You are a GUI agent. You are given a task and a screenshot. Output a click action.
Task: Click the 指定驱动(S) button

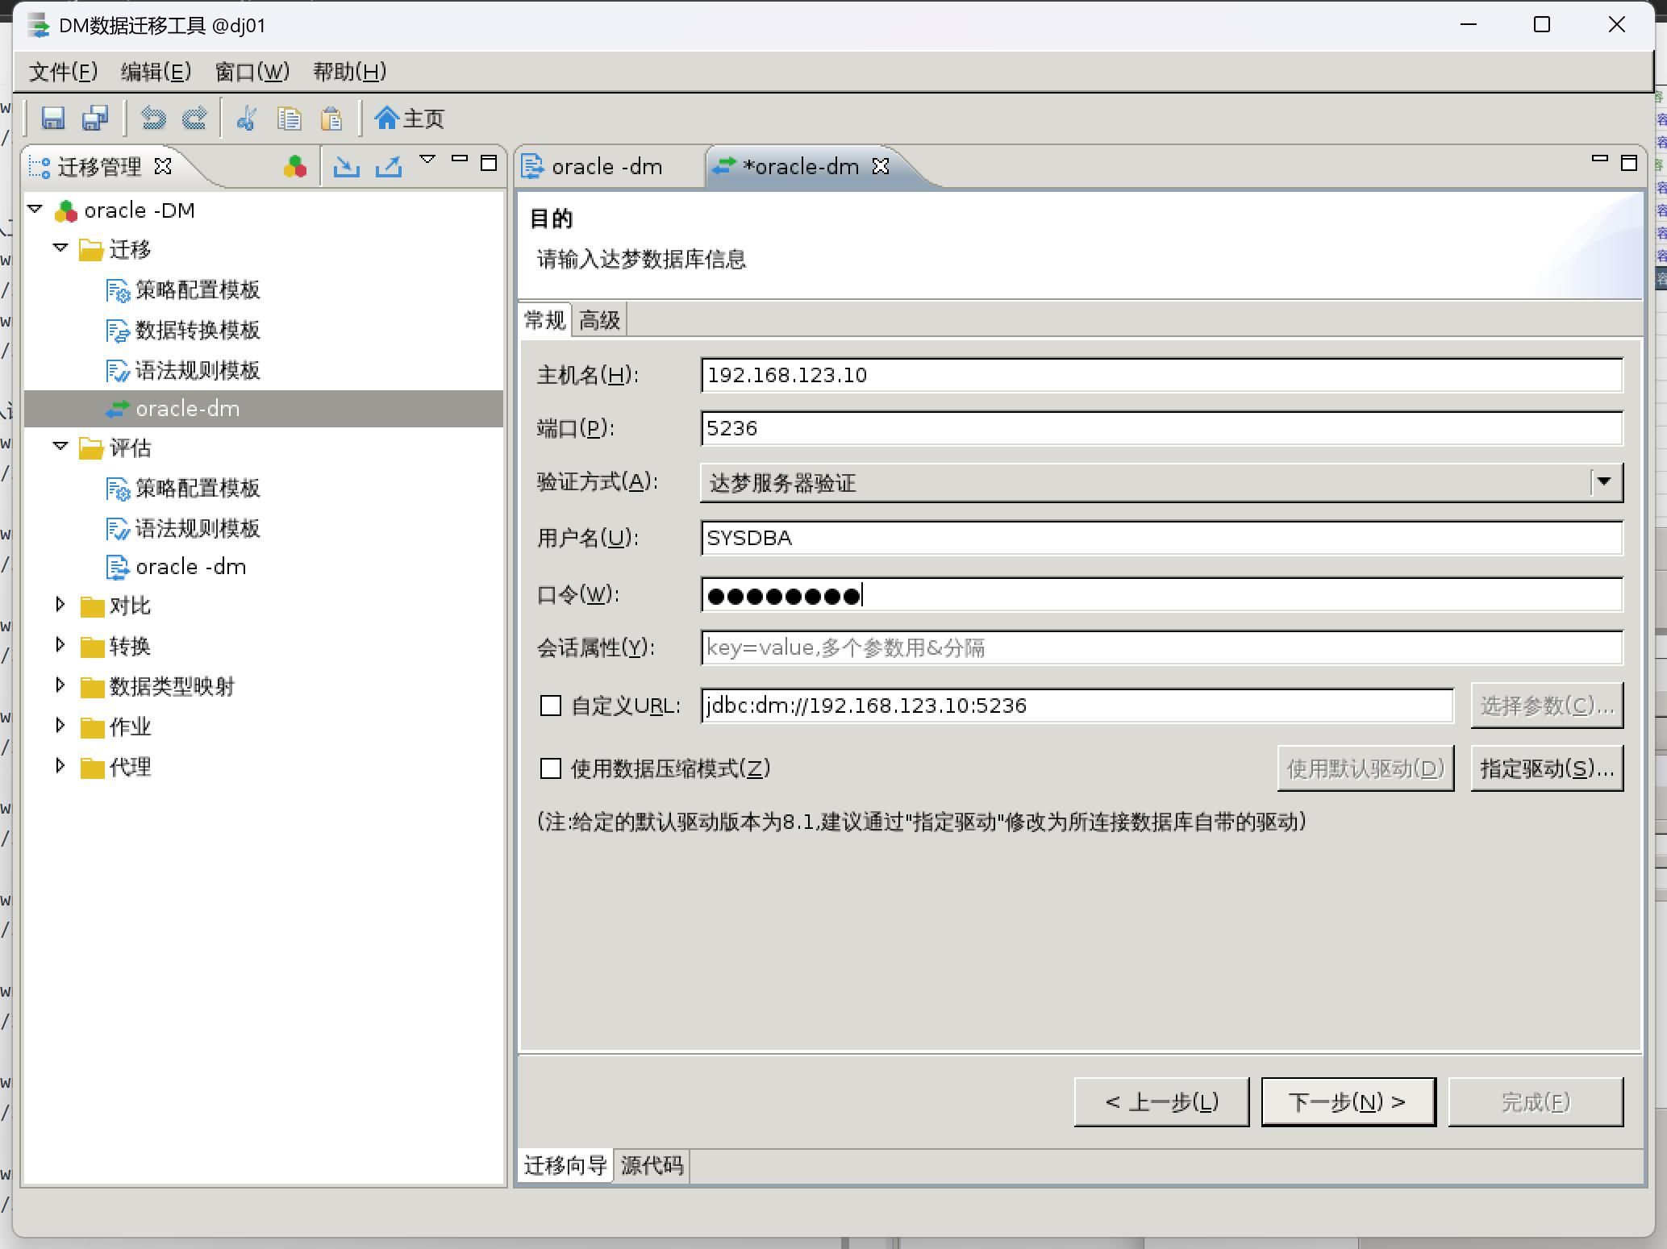1546,768
